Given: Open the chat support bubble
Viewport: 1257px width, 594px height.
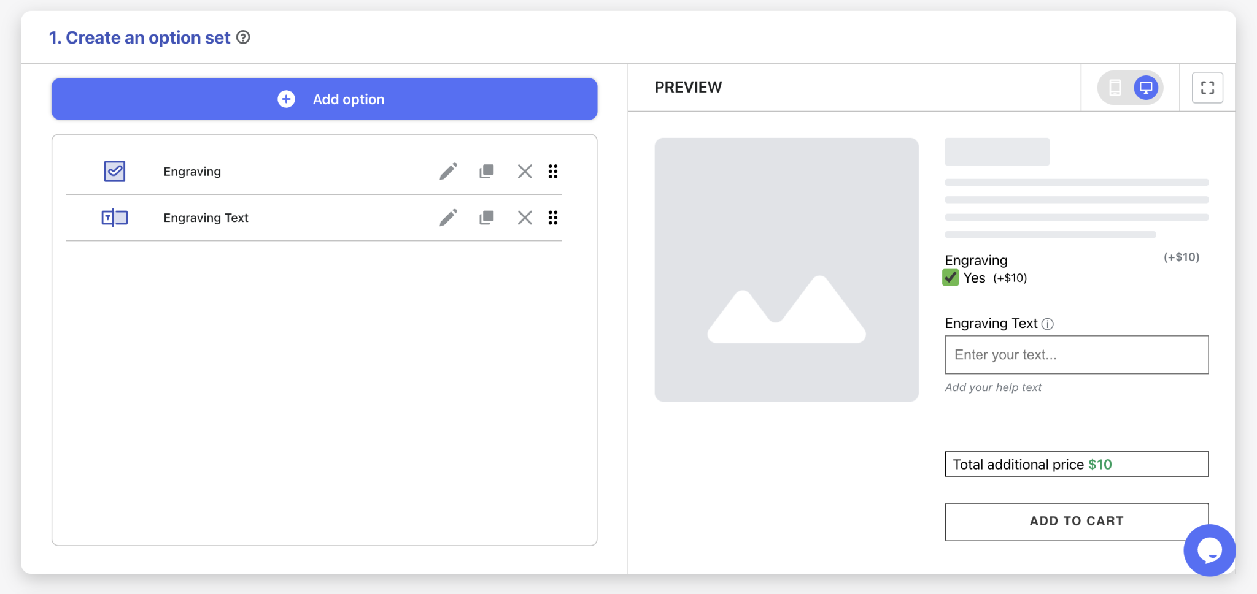Looking at the screenshot, I should [x=1209, y=550].
